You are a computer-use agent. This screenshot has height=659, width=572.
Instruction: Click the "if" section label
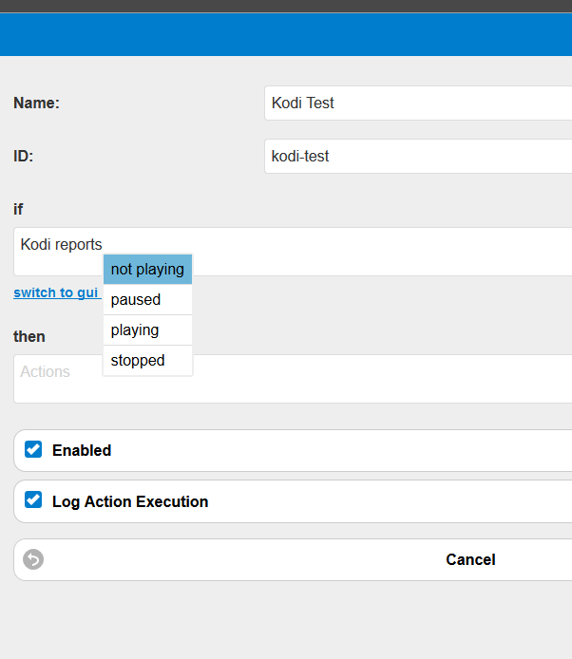coord(18,209)
